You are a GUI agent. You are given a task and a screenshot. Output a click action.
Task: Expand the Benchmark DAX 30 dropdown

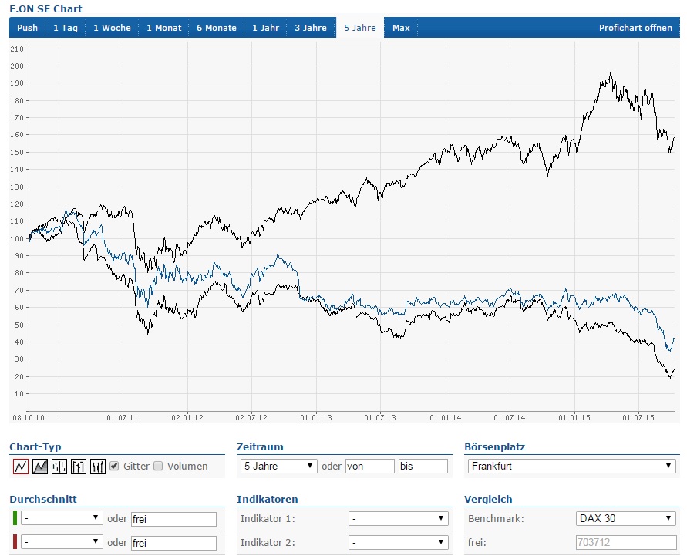625,518
